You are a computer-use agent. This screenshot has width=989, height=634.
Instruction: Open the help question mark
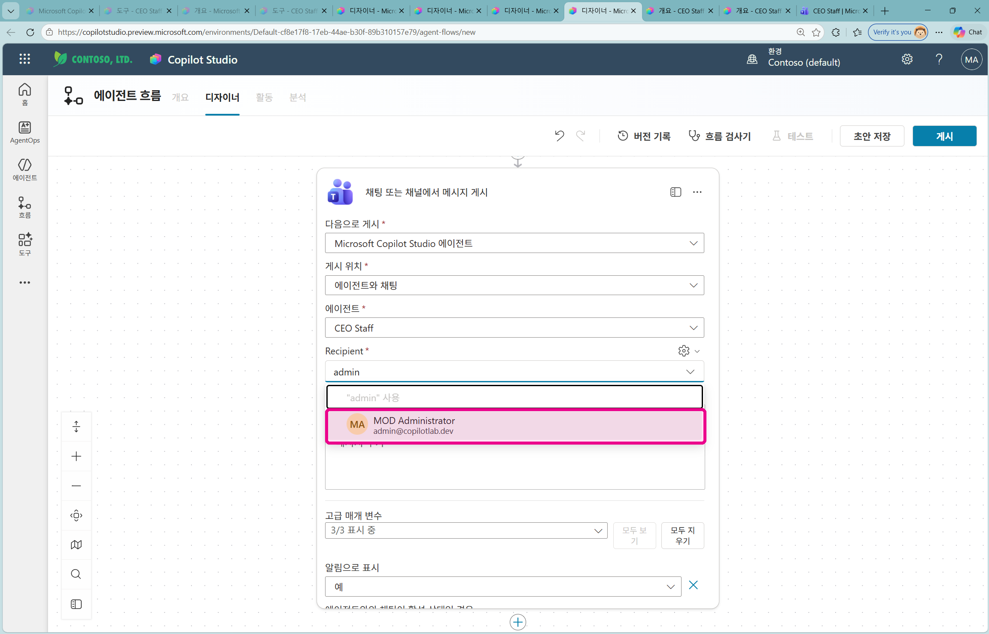click(939, 59)
